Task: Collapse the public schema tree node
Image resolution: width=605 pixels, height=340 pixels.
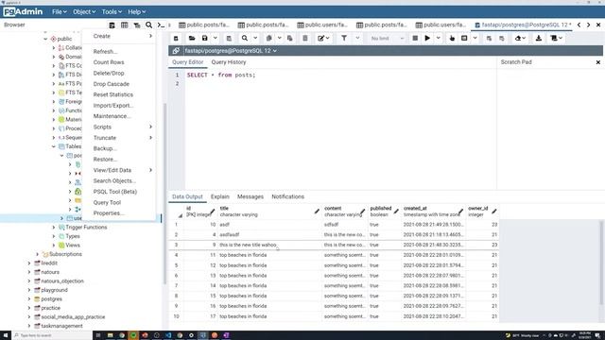Action: 45,39
